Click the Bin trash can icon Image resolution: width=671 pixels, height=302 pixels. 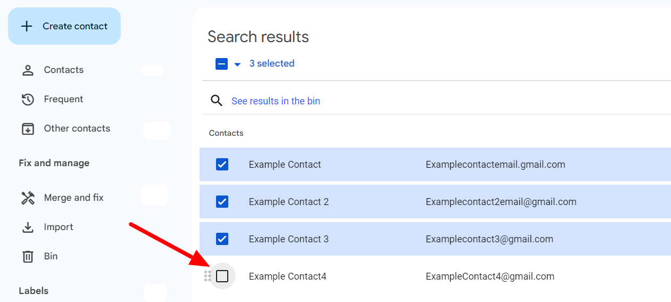[x=27, y=256]
